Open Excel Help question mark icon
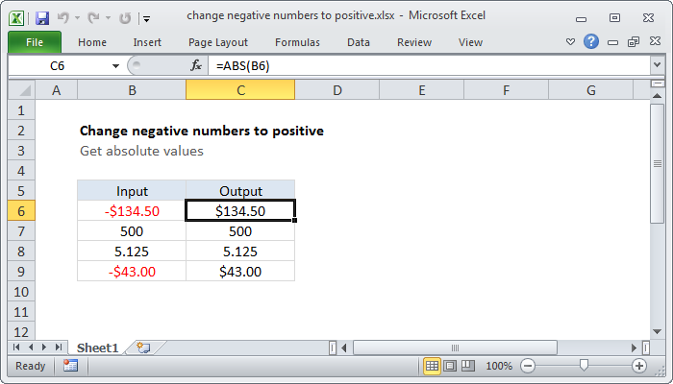Image resolution: width=673 pixels, height=384 pixels. pyautogui.click(x=591, y=42)
